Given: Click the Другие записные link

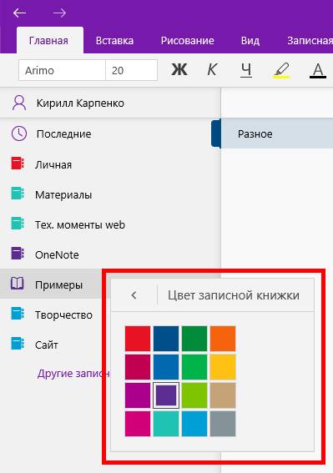Looking at the screenshot, I should point(73,374).
